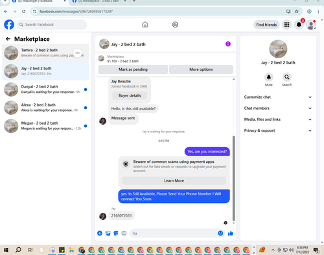Mute the Jay conversation
The image size is (324, 255).
point(269,77)
